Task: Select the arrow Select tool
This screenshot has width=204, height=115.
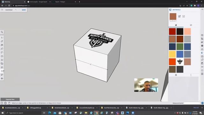Action: click(x=2, y=38)
